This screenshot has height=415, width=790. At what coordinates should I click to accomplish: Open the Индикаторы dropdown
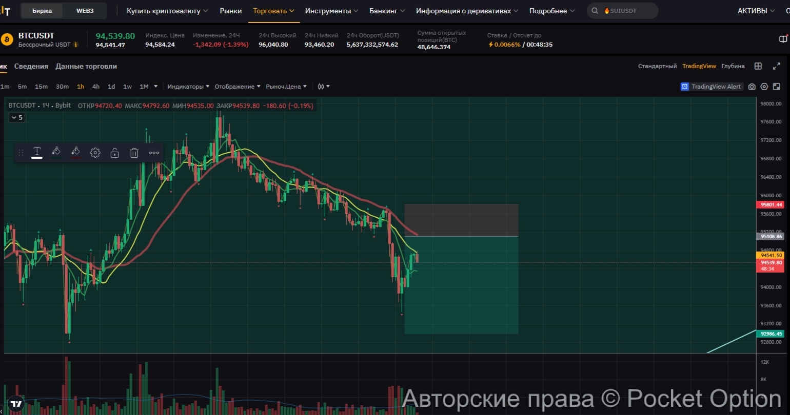coord(188,87)
